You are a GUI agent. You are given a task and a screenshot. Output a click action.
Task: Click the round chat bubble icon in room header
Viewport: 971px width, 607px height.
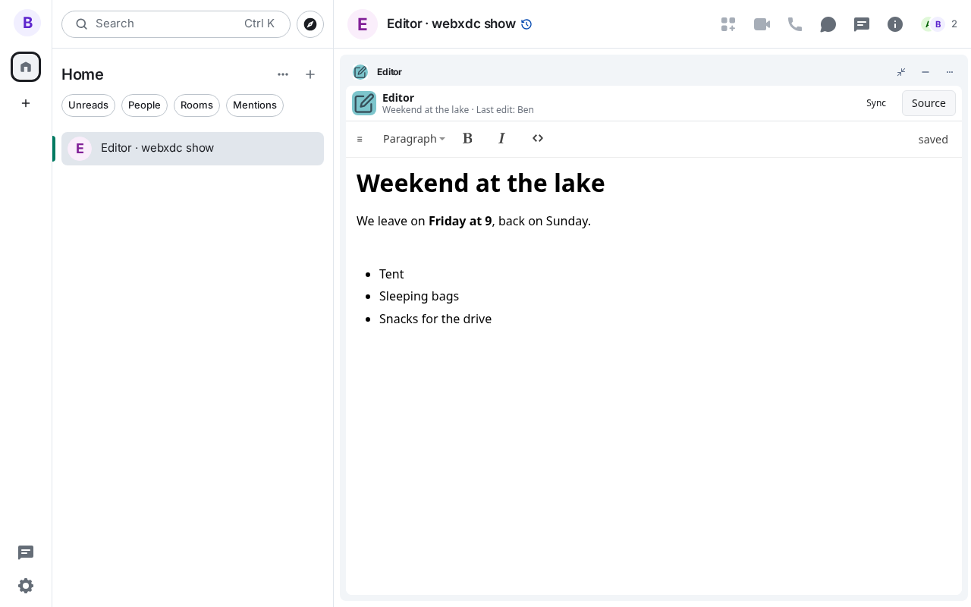click(x=828, y=24)
